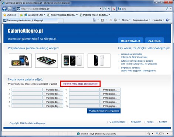
Task: Open the first Pobierz więcej dodatków item
Action: click(x=62, y=15)
